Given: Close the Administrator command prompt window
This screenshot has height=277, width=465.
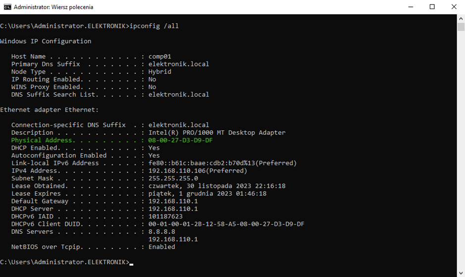Looking at the screenshot, I should pos(454,7).
